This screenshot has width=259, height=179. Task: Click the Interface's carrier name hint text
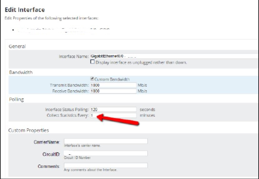82,146
